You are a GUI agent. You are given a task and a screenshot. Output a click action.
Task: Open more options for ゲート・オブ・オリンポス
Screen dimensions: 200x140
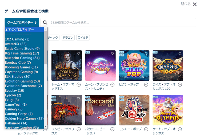pyautogui.click(x=180, y=129)
